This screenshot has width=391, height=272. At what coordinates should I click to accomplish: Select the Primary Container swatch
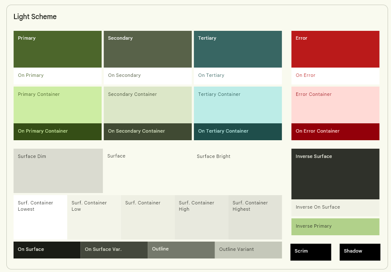pos(58,105)
